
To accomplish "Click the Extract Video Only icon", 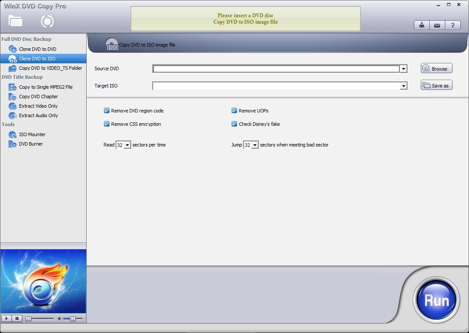I will pos(13,106).
